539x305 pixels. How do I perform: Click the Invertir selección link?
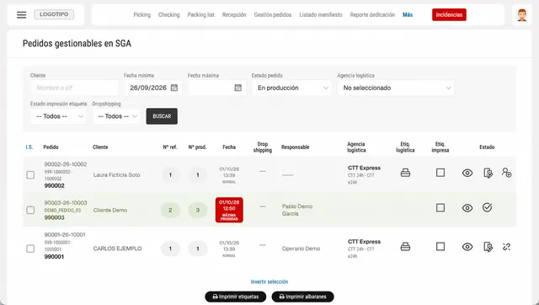tap(269, 281)
